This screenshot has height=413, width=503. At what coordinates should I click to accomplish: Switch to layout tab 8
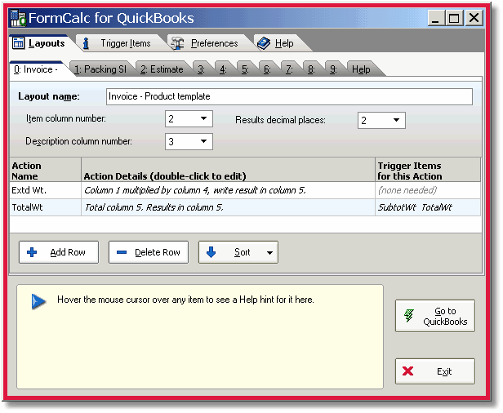311,69
